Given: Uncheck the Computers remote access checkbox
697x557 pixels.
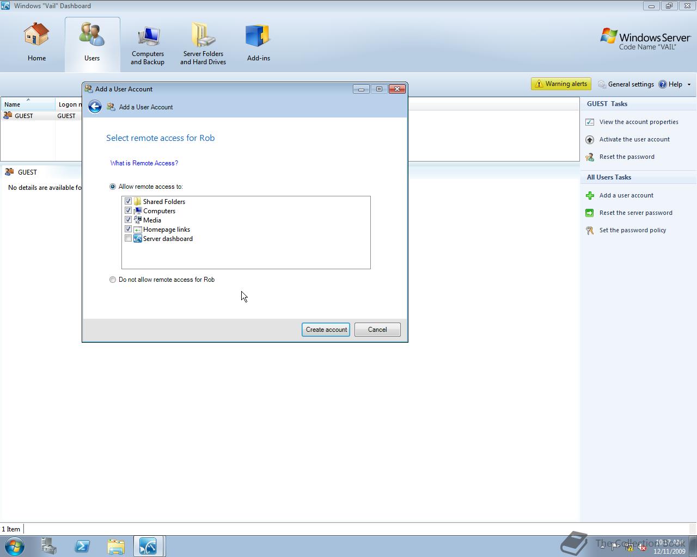Looking at the screenshot, I should coord(128,211).
